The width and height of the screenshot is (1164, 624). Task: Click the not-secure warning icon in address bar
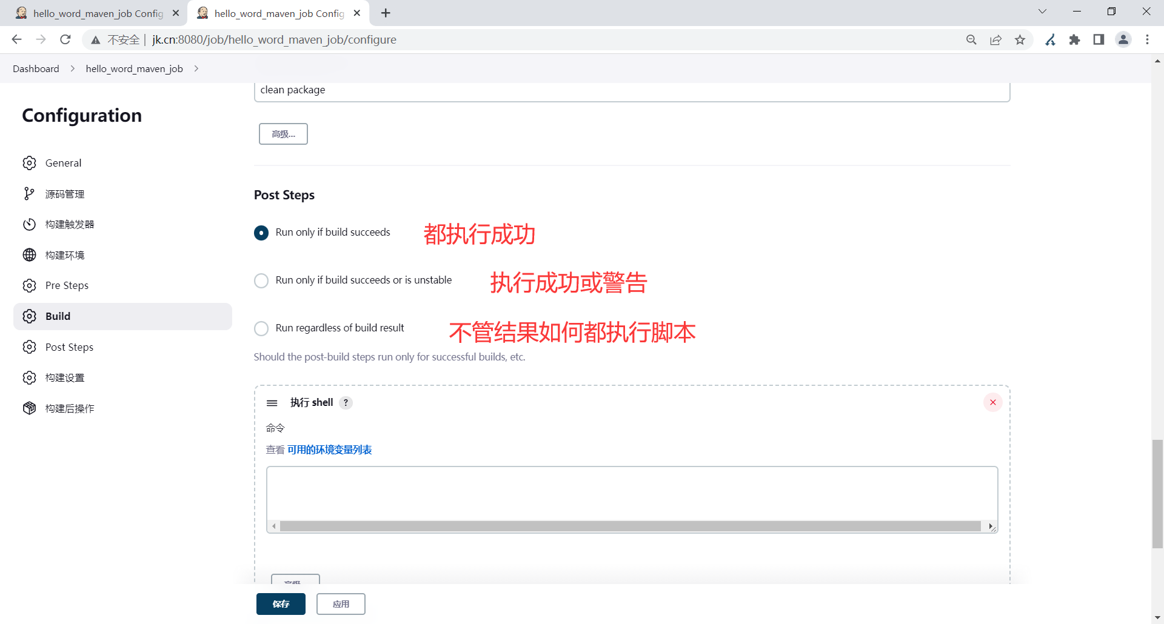pos(95,40)
